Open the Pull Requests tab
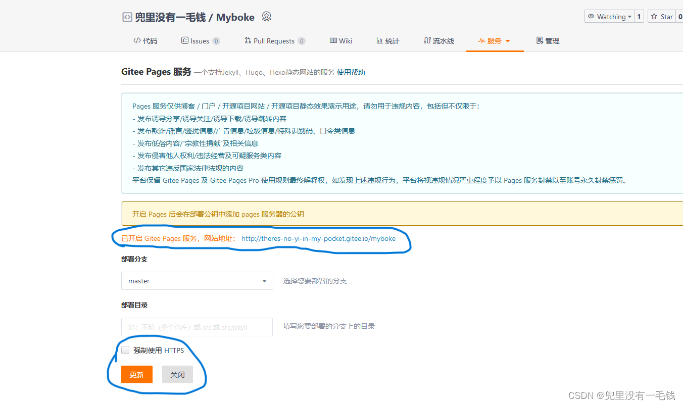Image resolution: width=683 pixels, height=405 pixels. click(275, 41)
